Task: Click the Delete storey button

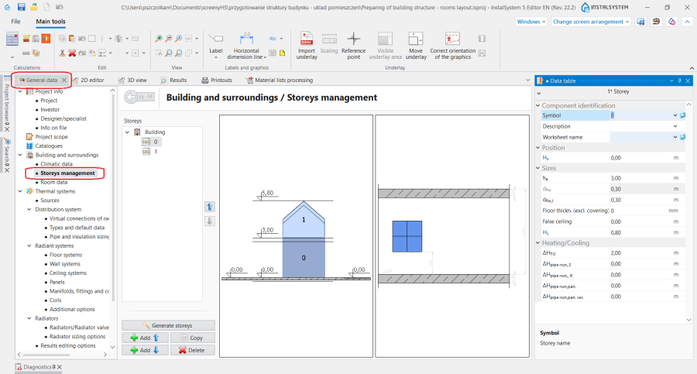Action: (x=193, y=351)
